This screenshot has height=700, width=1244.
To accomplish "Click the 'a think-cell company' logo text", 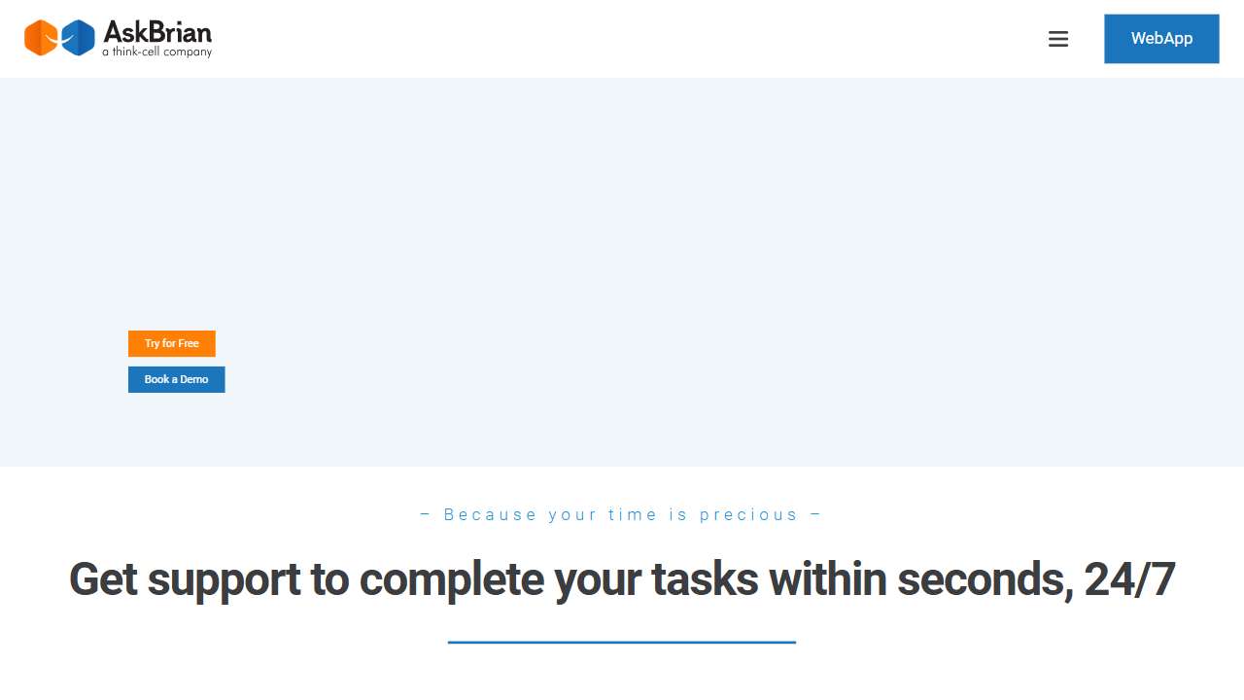I will click(155, 51).
